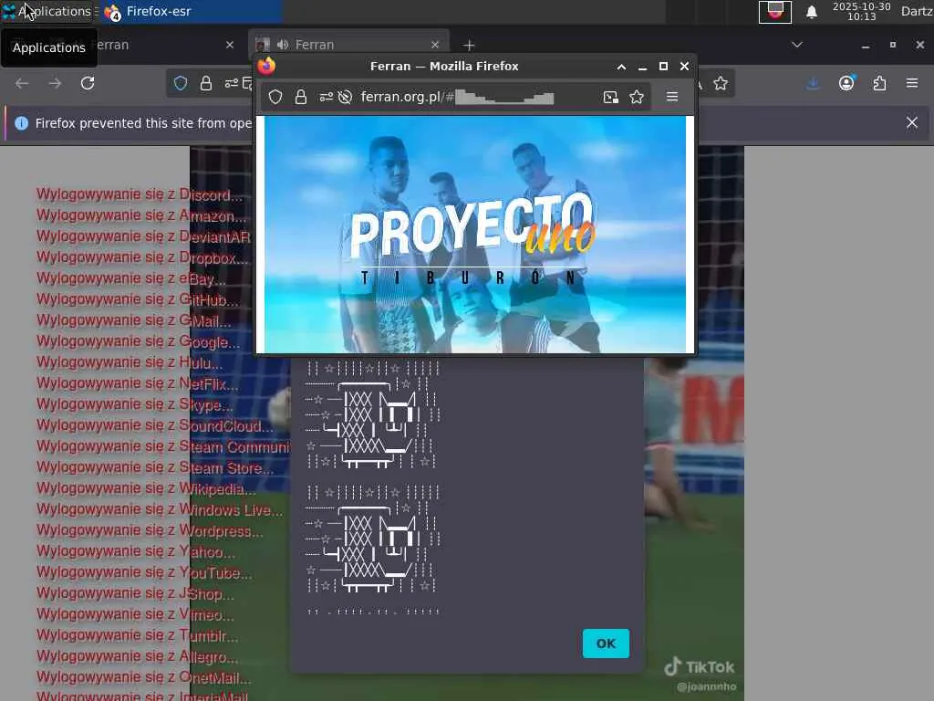Click 'Wylogowywanie się z Amazon...' text
The image size is (934, 701).
(141, 215)
